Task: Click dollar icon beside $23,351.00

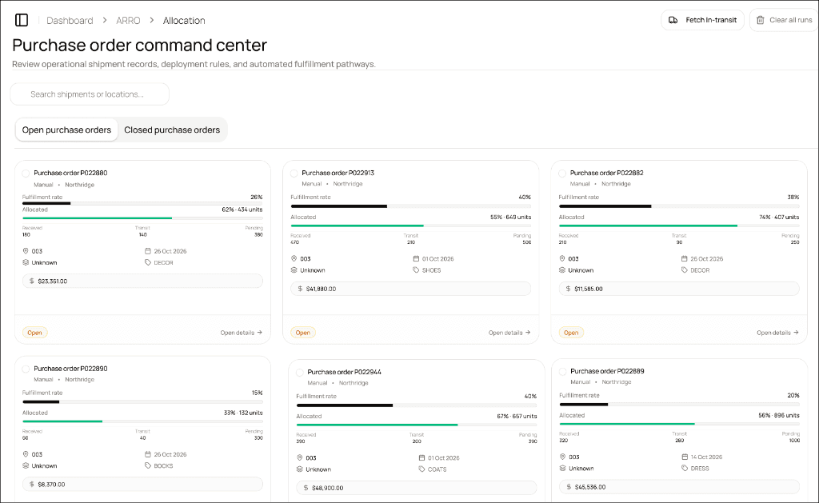Action: click(32, 281)
